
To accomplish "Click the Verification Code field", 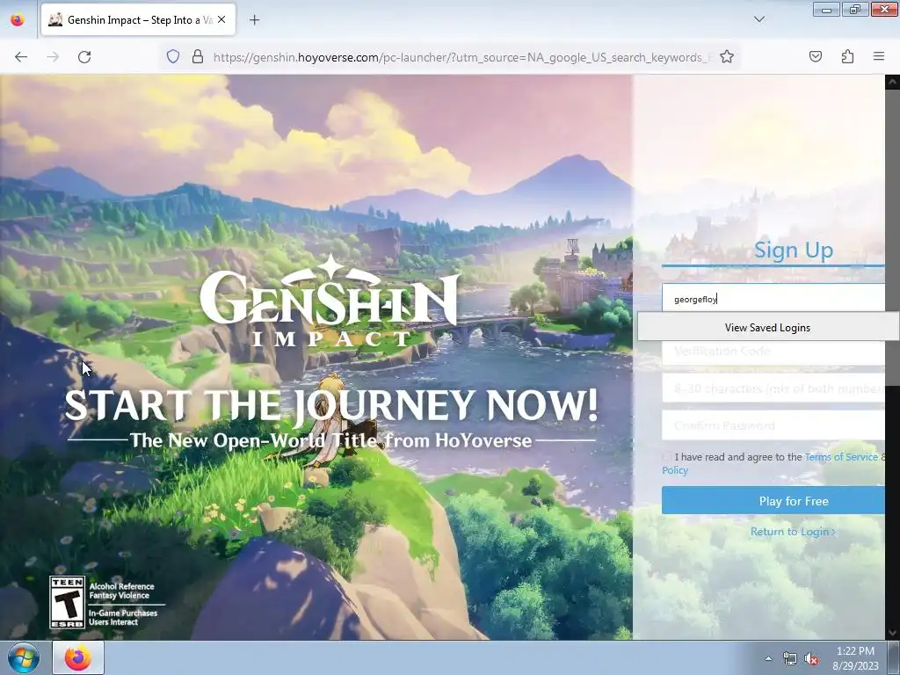I will (x=773, y=352).
